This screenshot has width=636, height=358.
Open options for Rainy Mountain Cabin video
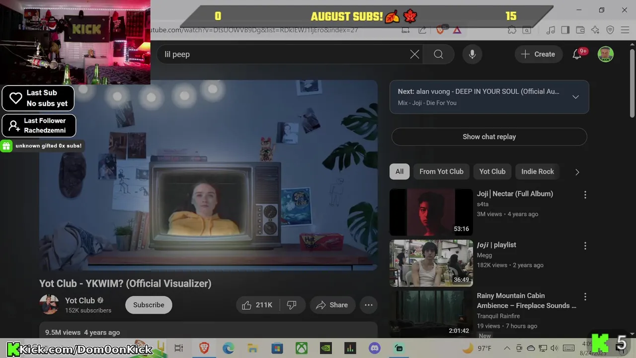[585, 296]
